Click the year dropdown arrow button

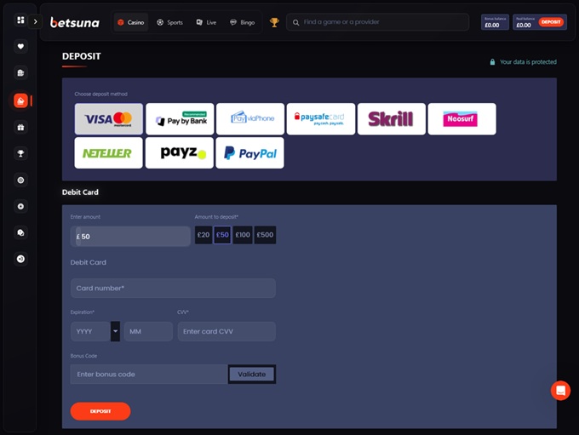pyautogui.click(x=115, y=331)
